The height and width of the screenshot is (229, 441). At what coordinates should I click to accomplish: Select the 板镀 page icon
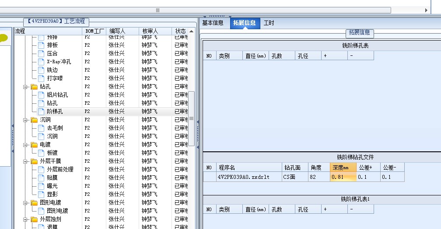pos(41,153)
